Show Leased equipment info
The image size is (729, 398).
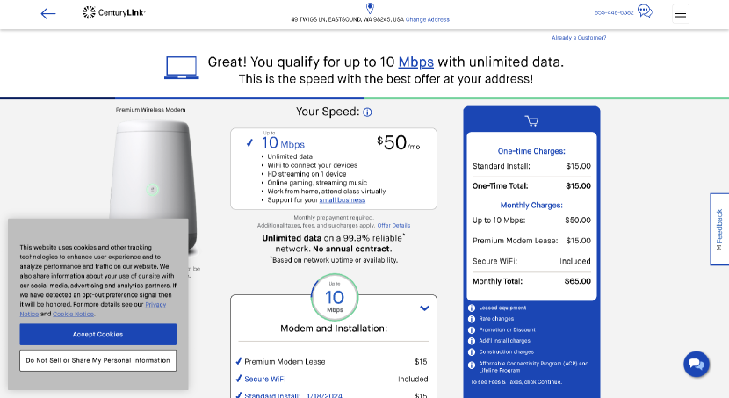[x=472, y=308]
